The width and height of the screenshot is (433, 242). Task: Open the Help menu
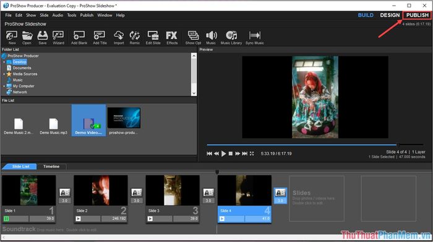pos(120,15)
